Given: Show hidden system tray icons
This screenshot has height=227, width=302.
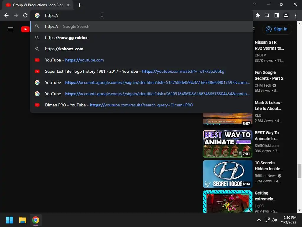Looking at the screenshot, I should click(259, 220).
